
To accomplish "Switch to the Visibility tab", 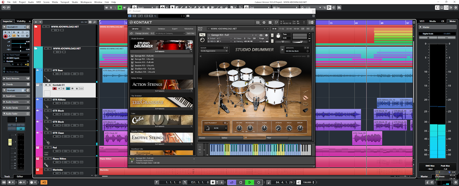I will pyautogui.click(x=21, y=21).
